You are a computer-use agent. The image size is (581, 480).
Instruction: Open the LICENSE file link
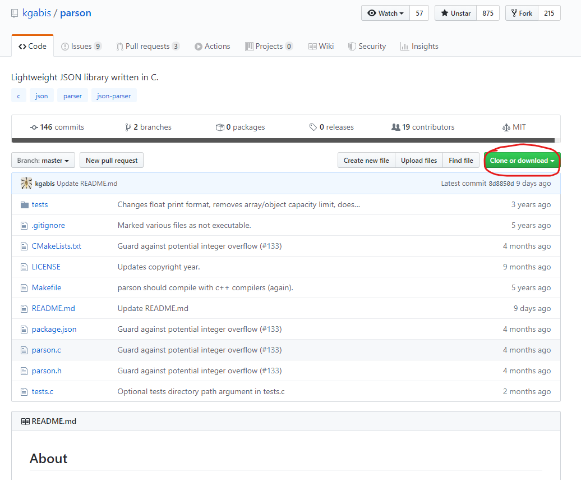(x=46, y=267)
